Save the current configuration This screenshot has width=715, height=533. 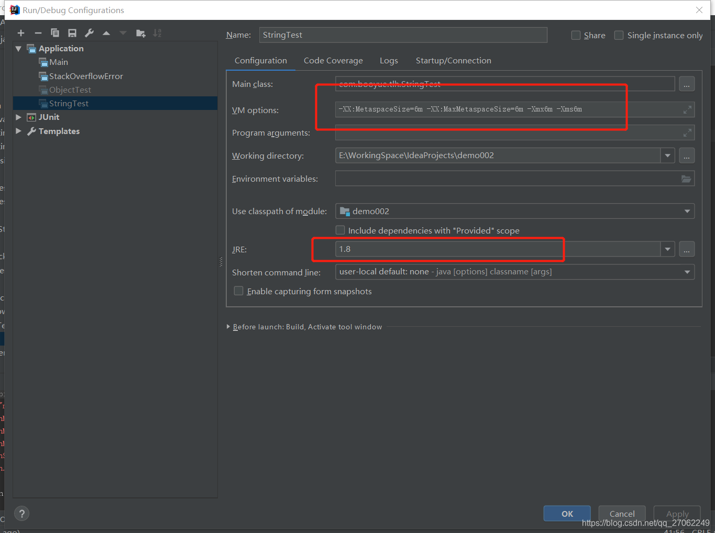tap(72, 32)
